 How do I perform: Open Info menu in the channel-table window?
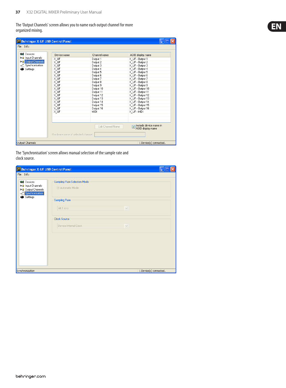[x=27, y=47]
